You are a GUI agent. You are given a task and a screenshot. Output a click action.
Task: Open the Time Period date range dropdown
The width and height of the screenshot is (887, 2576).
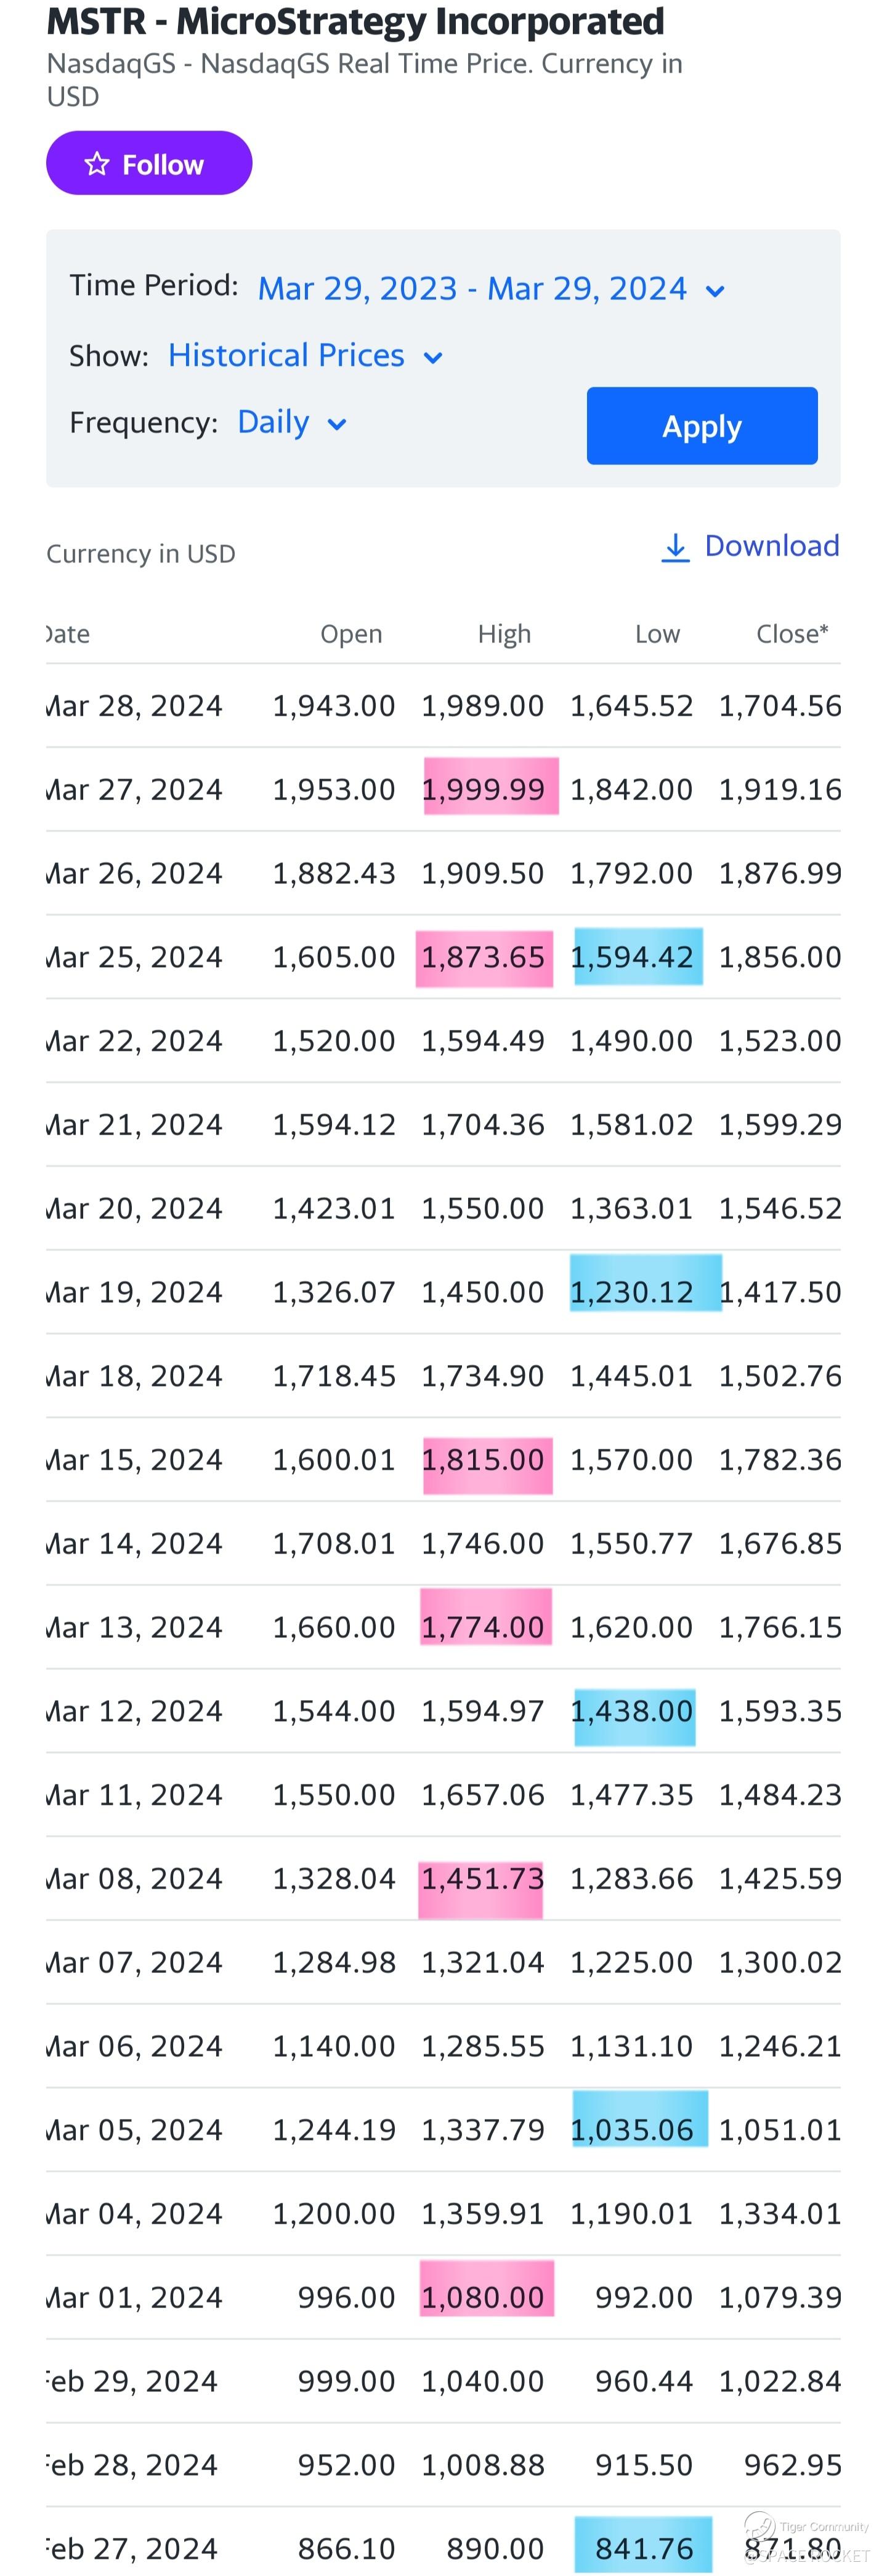pos(472,289)
